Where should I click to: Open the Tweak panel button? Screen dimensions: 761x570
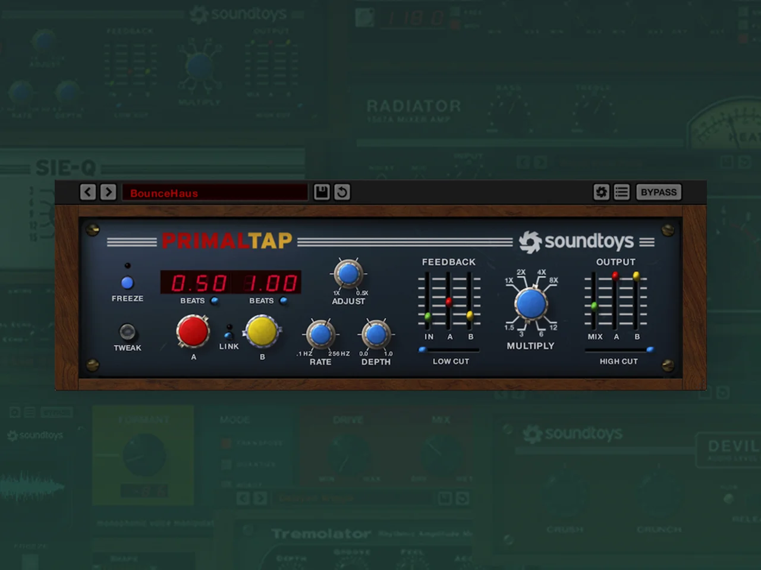127,331
